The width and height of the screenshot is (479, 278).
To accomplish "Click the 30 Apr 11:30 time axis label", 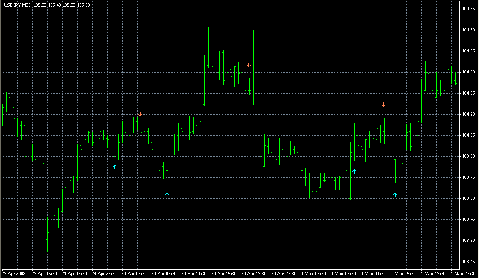I will point(194,274).
